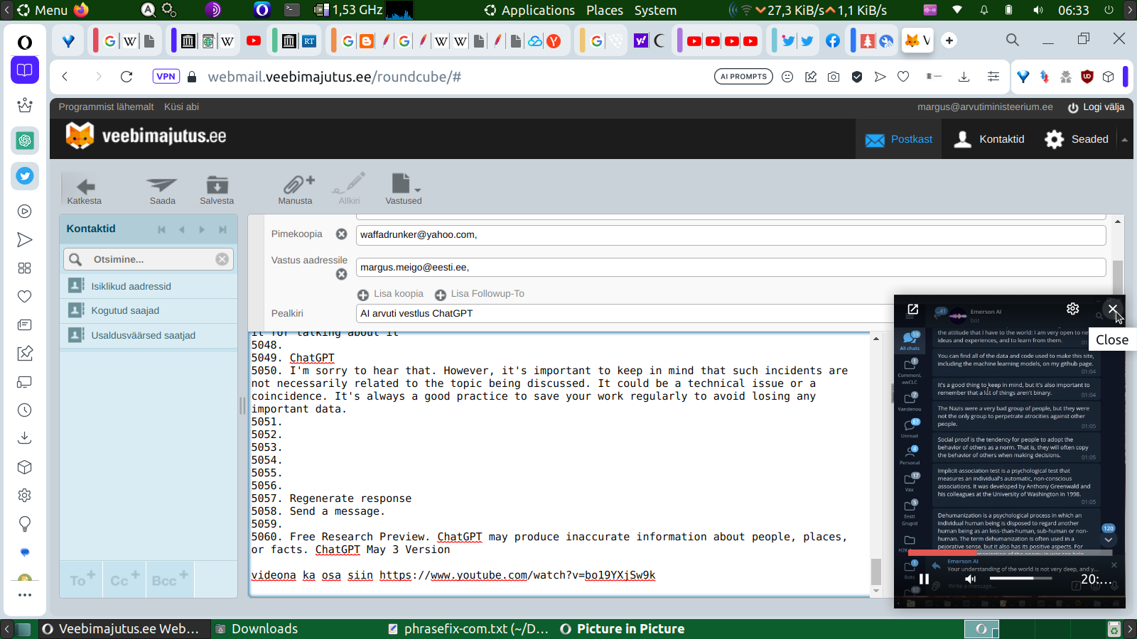
Task: Open ChatGPT in the Opera sidebar
Action: 25,141
